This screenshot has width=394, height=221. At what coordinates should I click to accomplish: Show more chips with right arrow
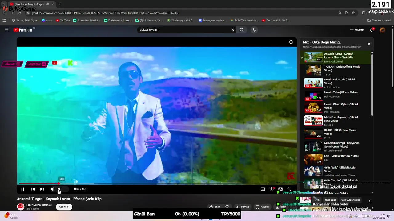[x=369, y=201]
